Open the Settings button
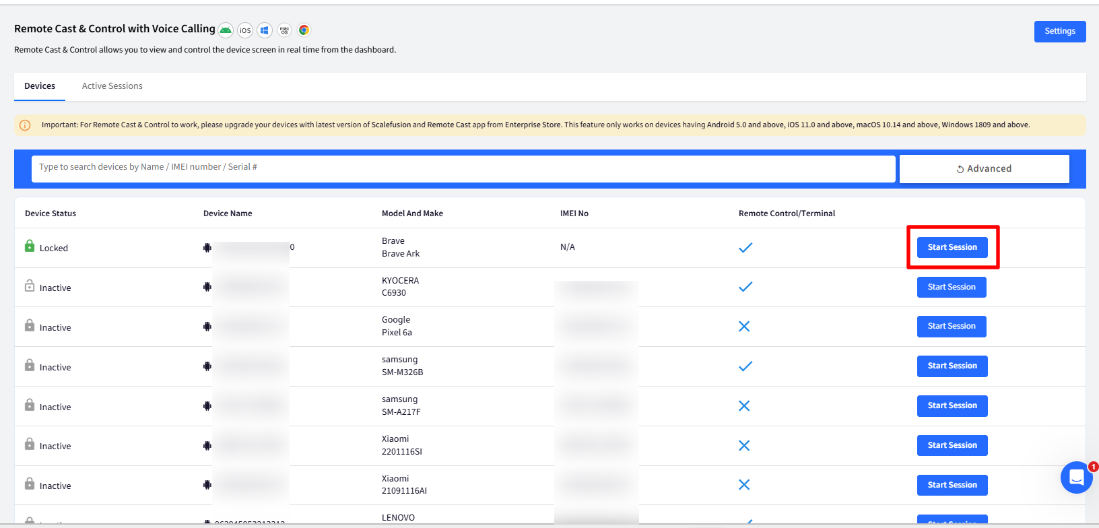Image resolution: width=1099 pixels, height=528 pixels. coord(1060,31)
